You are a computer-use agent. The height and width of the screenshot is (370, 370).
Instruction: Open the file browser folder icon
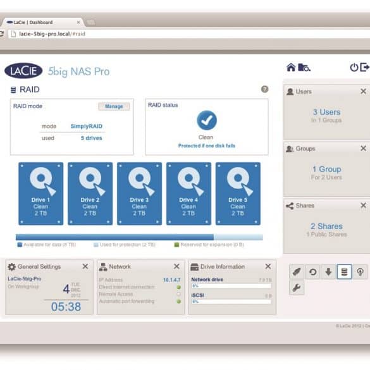(x=304, y=68)
